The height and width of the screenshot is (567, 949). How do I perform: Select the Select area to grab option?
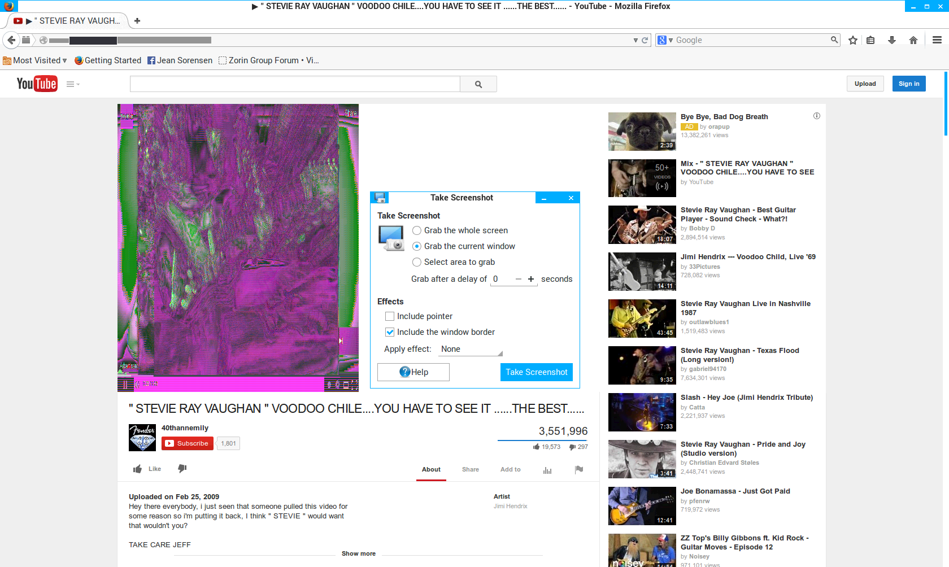coord(417,262)
